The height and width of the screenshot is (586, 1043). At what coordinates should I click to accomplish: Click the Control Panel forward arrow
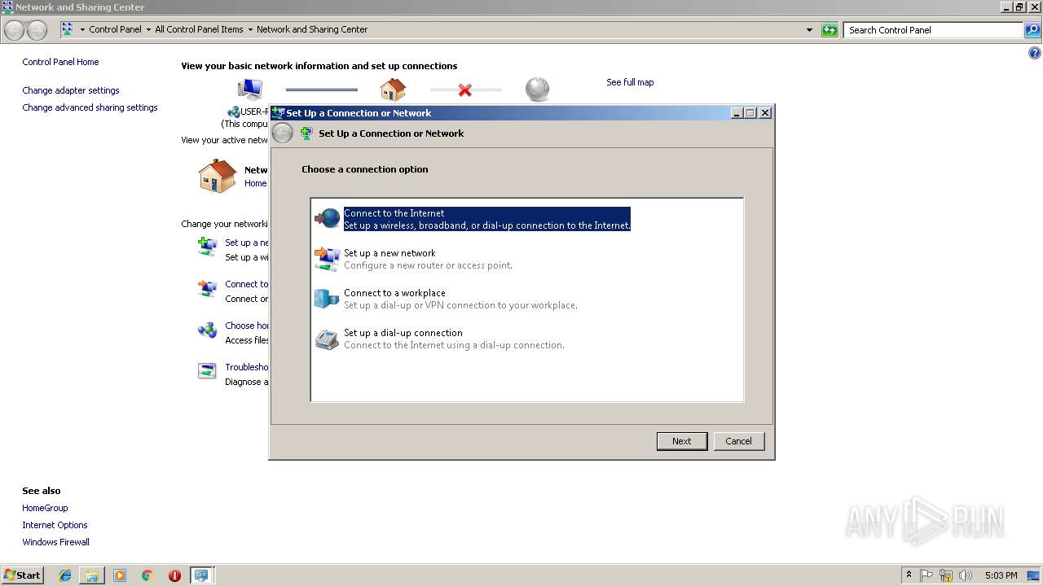[37, 30]
